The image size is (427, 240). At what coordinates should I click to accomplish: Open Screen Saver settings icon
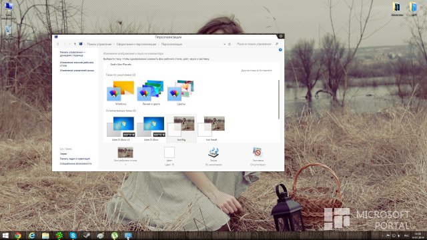[x=258, y=153]
